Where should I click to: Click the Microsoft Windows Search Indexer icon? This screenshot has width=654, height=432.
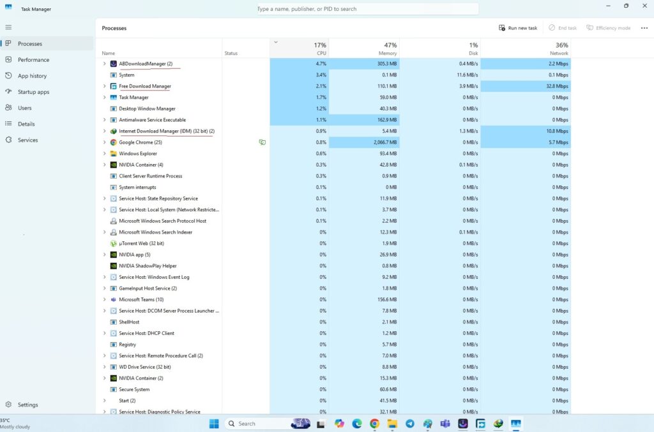[114, 232]
